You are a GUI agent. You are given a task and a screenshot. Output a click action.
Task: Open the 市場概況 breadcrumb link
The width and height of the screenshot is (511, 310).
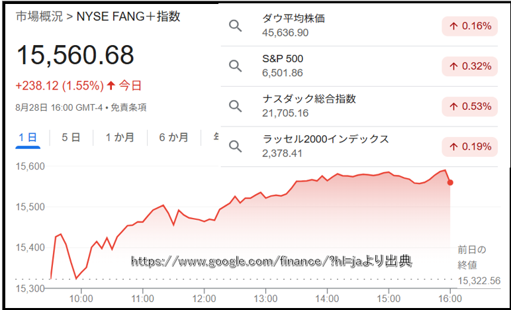coord(39,17)
